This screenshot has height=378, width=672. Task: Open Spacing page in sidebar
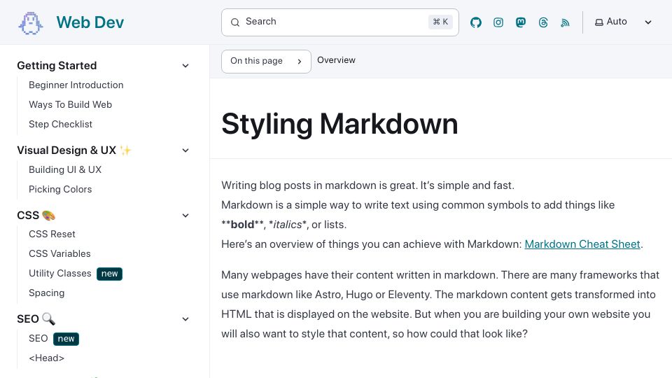tap(46, 293)
